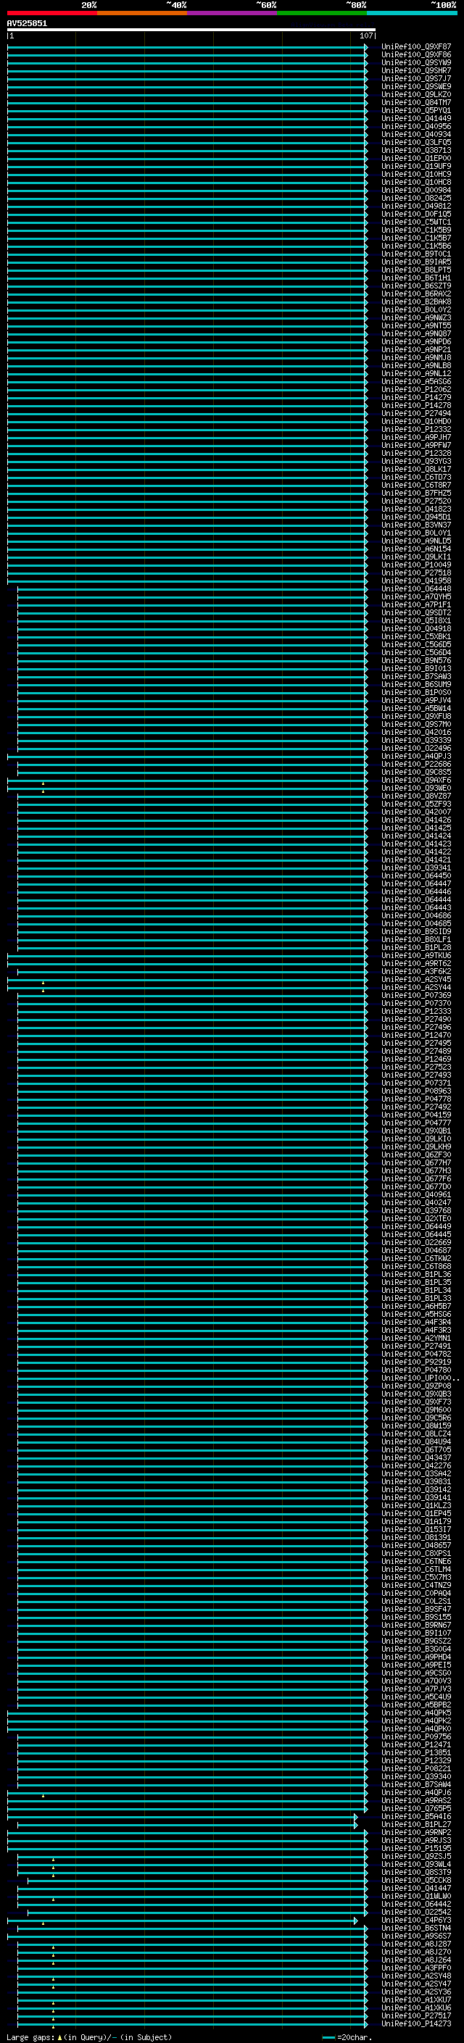Open hit UniRef100_Q9SHR7
This screenshot has width=464, height=2043.
(x=416, y=70)
